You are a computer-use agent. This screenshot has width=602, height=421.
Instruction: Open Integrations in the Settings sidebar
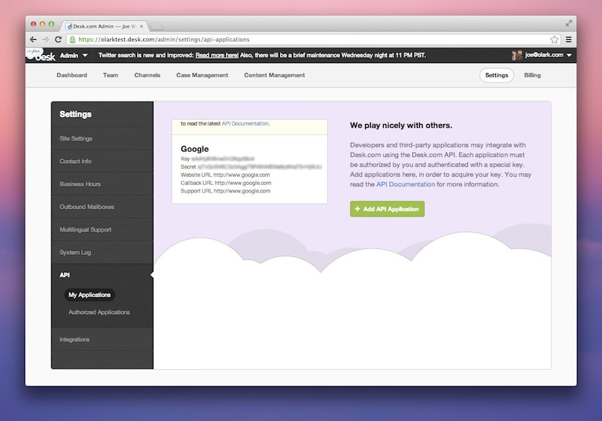point(74,340)
